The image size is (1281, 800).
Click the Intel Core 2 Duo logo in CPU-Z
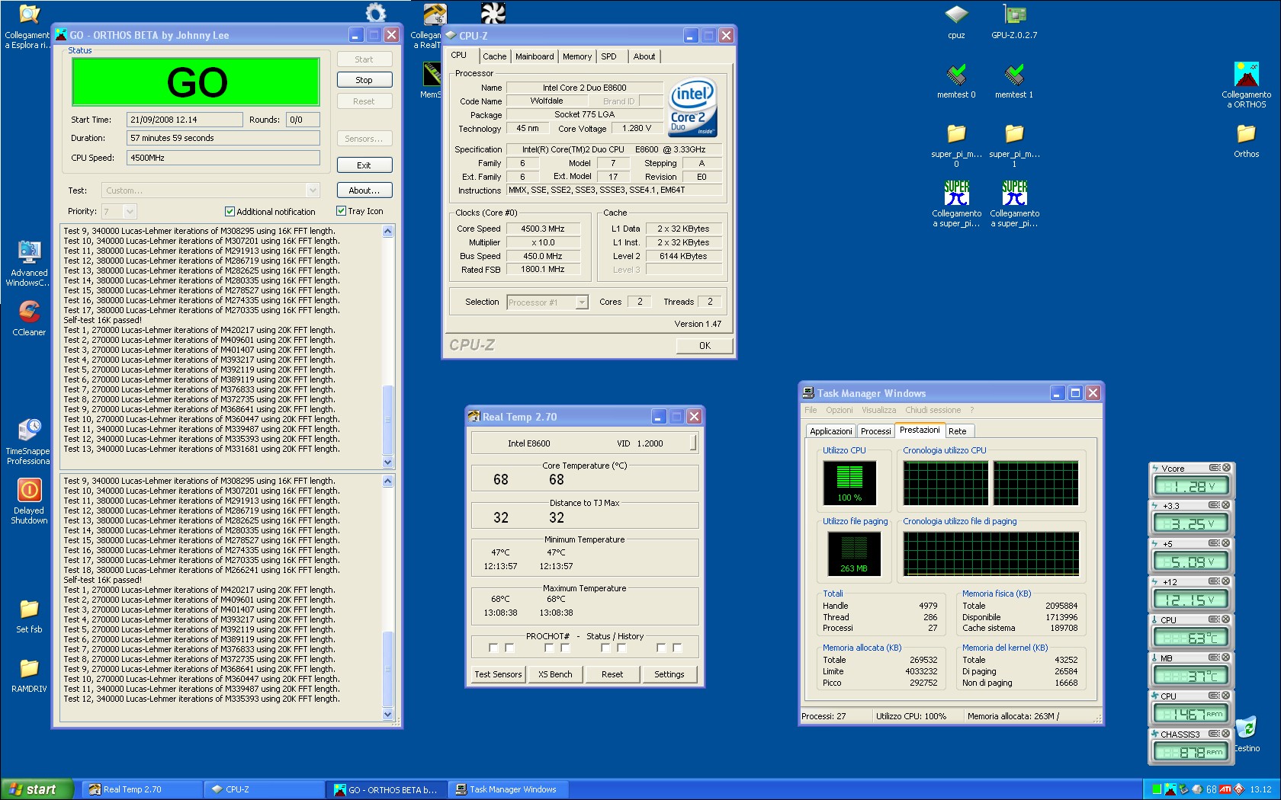click(692, 108)
